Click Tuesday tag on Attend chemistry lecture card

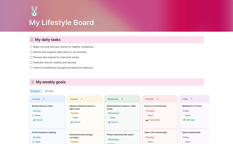point(74,113)
